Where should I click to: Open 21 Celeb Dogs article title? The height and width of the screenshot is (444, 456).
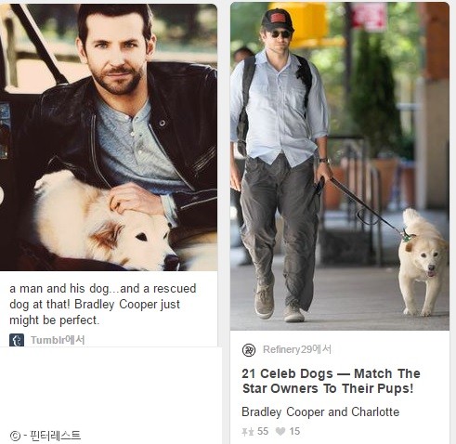pos(331,381)
